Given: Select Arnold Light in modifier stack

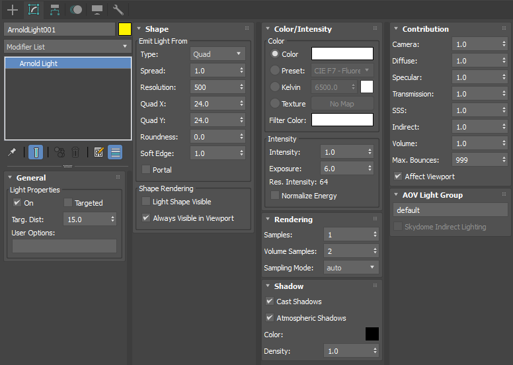Looking at the screenshot, I should coord(68,63).
